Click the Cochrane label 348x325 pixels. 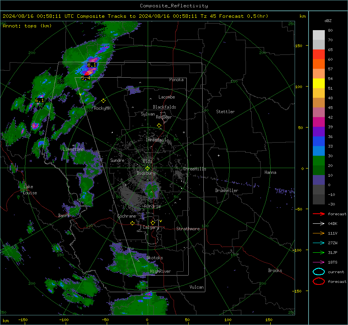[126, 216]
